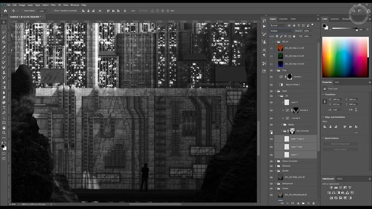Image resolution: width=372 pixels, height=209 pixels.
Task: Select the Crop tool
Action: (4, 42)
